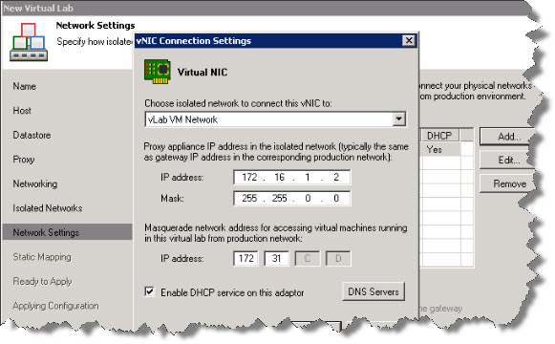
Task: Go to the Host wizard step
Action: point(22,111)
